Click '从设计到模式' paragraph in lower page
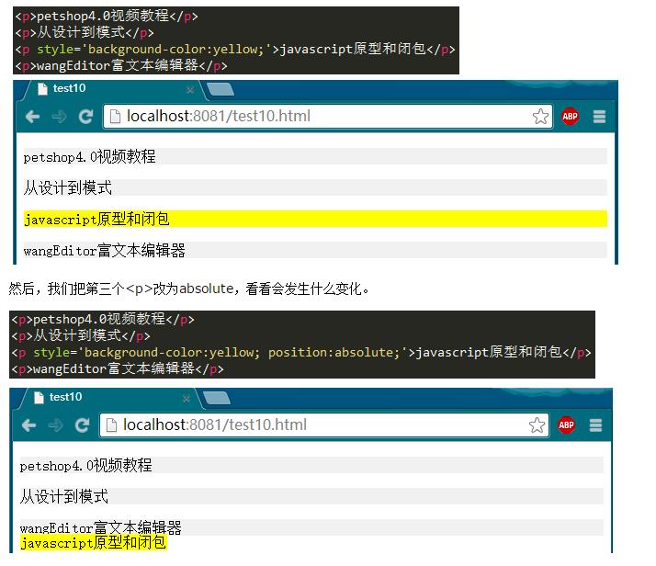656x566 pixels. pyautogui.click(x=311, y=496)
